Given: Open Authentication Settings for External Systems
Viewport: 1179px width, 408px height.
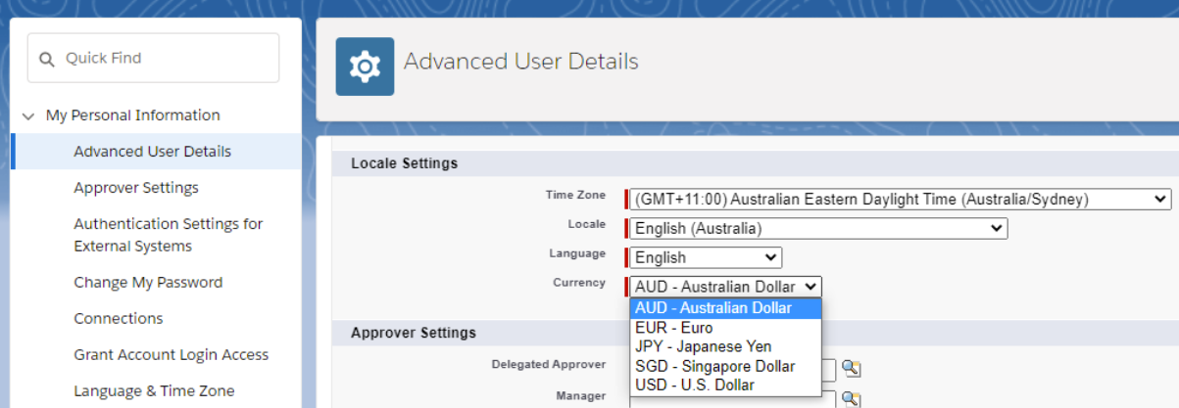Looking at the screenshot, I should coord(169,235).
